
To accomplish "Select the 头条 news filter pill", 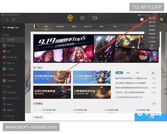I will point(119,73).
